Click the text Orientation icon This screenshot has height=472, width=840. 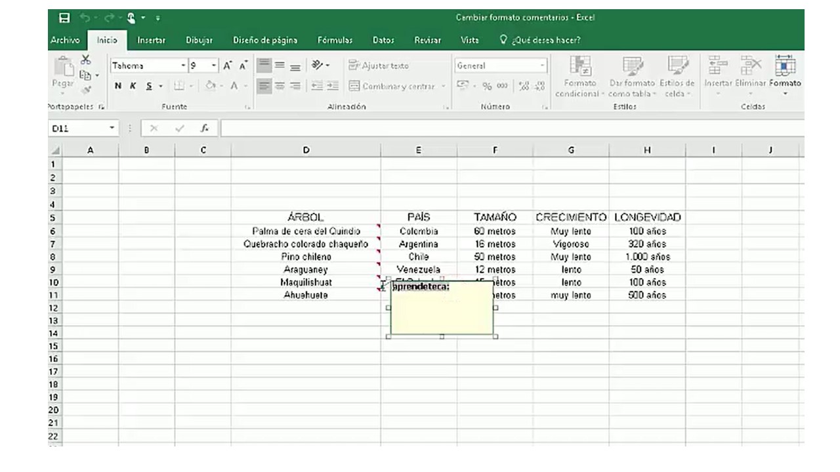318,66
